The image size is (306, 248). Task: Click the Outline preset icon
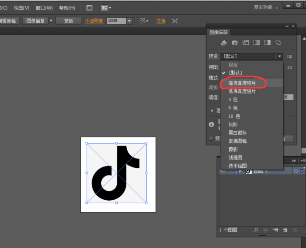(x=279, y=43)
